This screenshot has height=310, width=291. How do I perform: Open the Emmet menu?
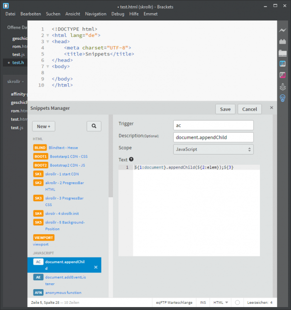coord(150,14)
